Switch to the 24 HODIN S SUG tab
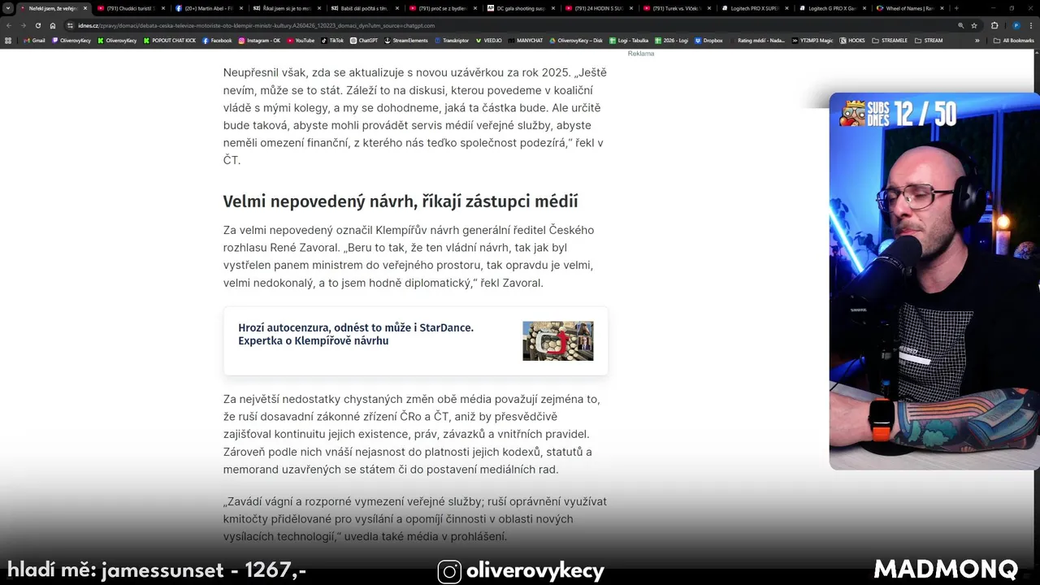The width and height of the screenshot is (1040, 585). 599,8
